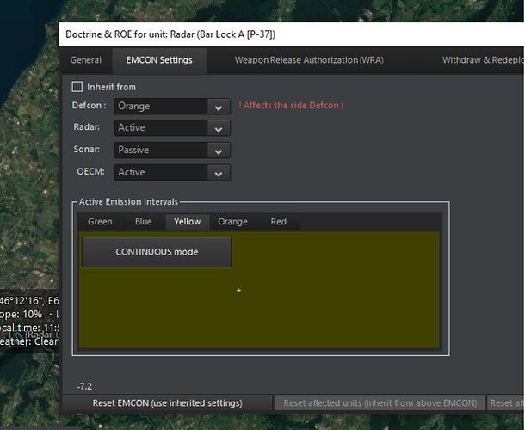Open the Sonar dropdown showing Passive
Viewport: 525px width, 430px height.
pos(172,150)
